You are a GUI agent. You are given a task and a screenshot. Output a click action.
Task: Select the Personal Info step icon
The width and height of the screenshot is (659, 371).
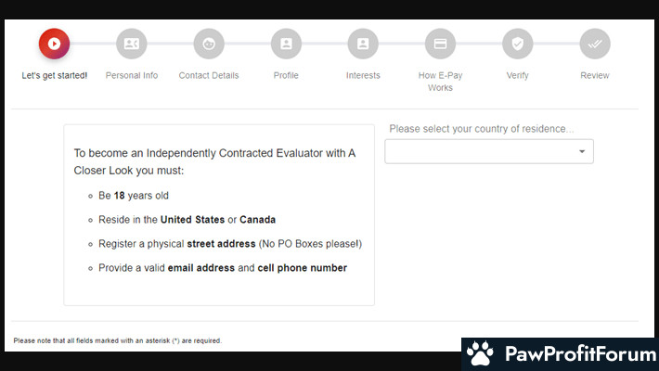[132, 44]
